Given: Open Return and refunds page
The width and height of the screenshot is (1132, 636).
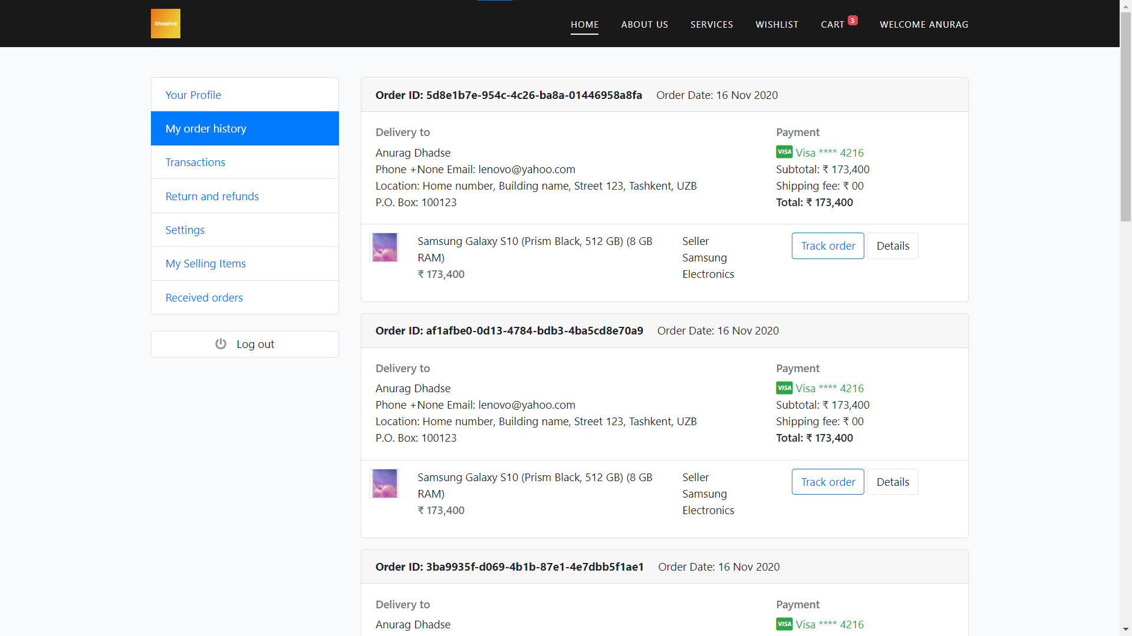Looking at the screenshot, I should 212,197.
